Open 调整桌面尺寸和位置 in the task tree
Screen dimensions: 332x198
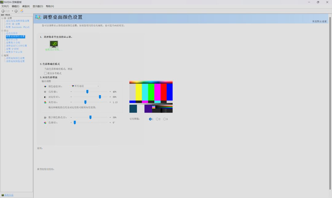pos(17,46)
